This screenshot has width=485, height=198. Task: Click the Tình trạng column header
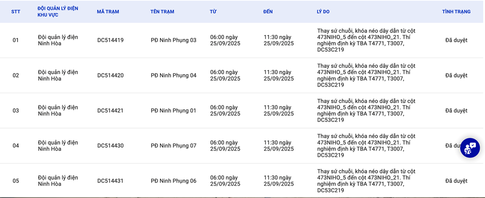(x=456, y=12)
